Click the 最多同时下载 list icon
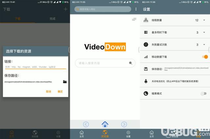 coord(146,32)
